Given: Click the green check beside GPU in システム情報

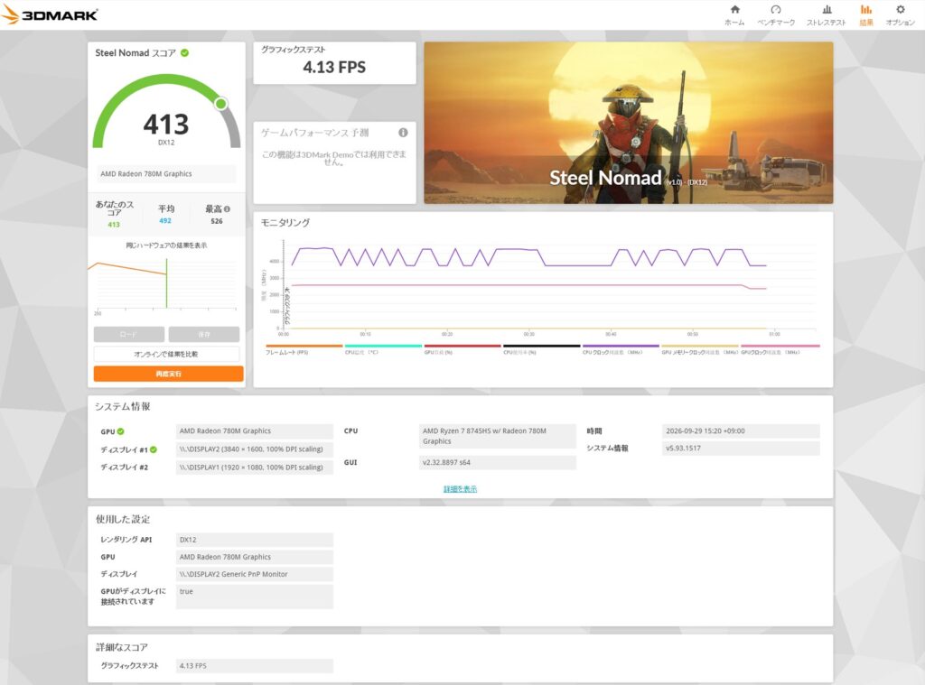Looking at the screenshot, I should (120, 431).
